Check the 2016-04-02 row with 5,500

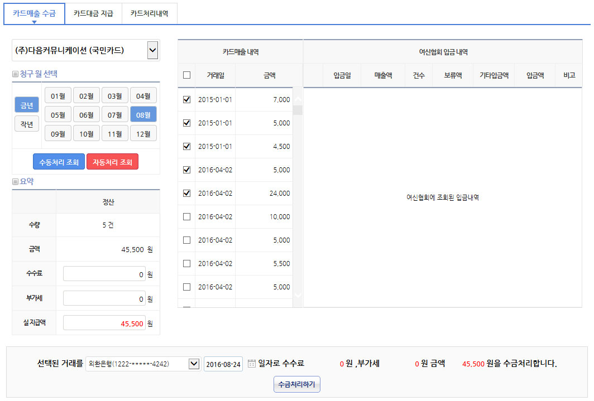[x=187, y=264]
